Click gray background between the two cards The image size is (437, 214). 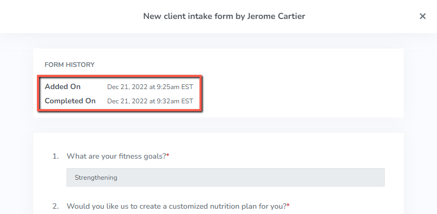coord(218,125)
